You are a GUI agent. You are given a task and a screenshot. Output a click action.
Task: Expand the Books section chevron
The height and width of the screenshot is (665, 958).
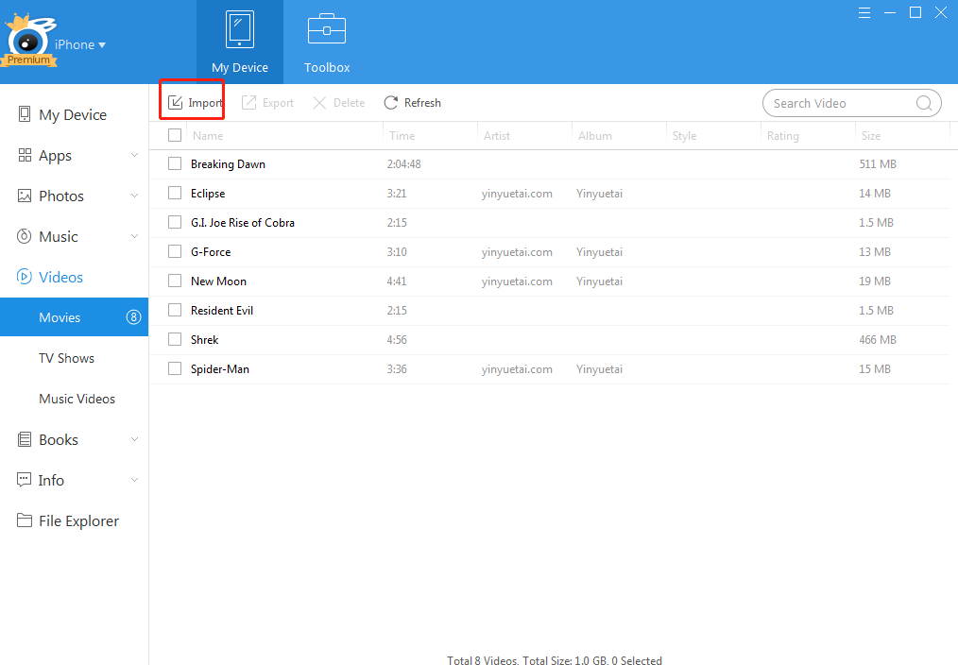click(134, 439)
